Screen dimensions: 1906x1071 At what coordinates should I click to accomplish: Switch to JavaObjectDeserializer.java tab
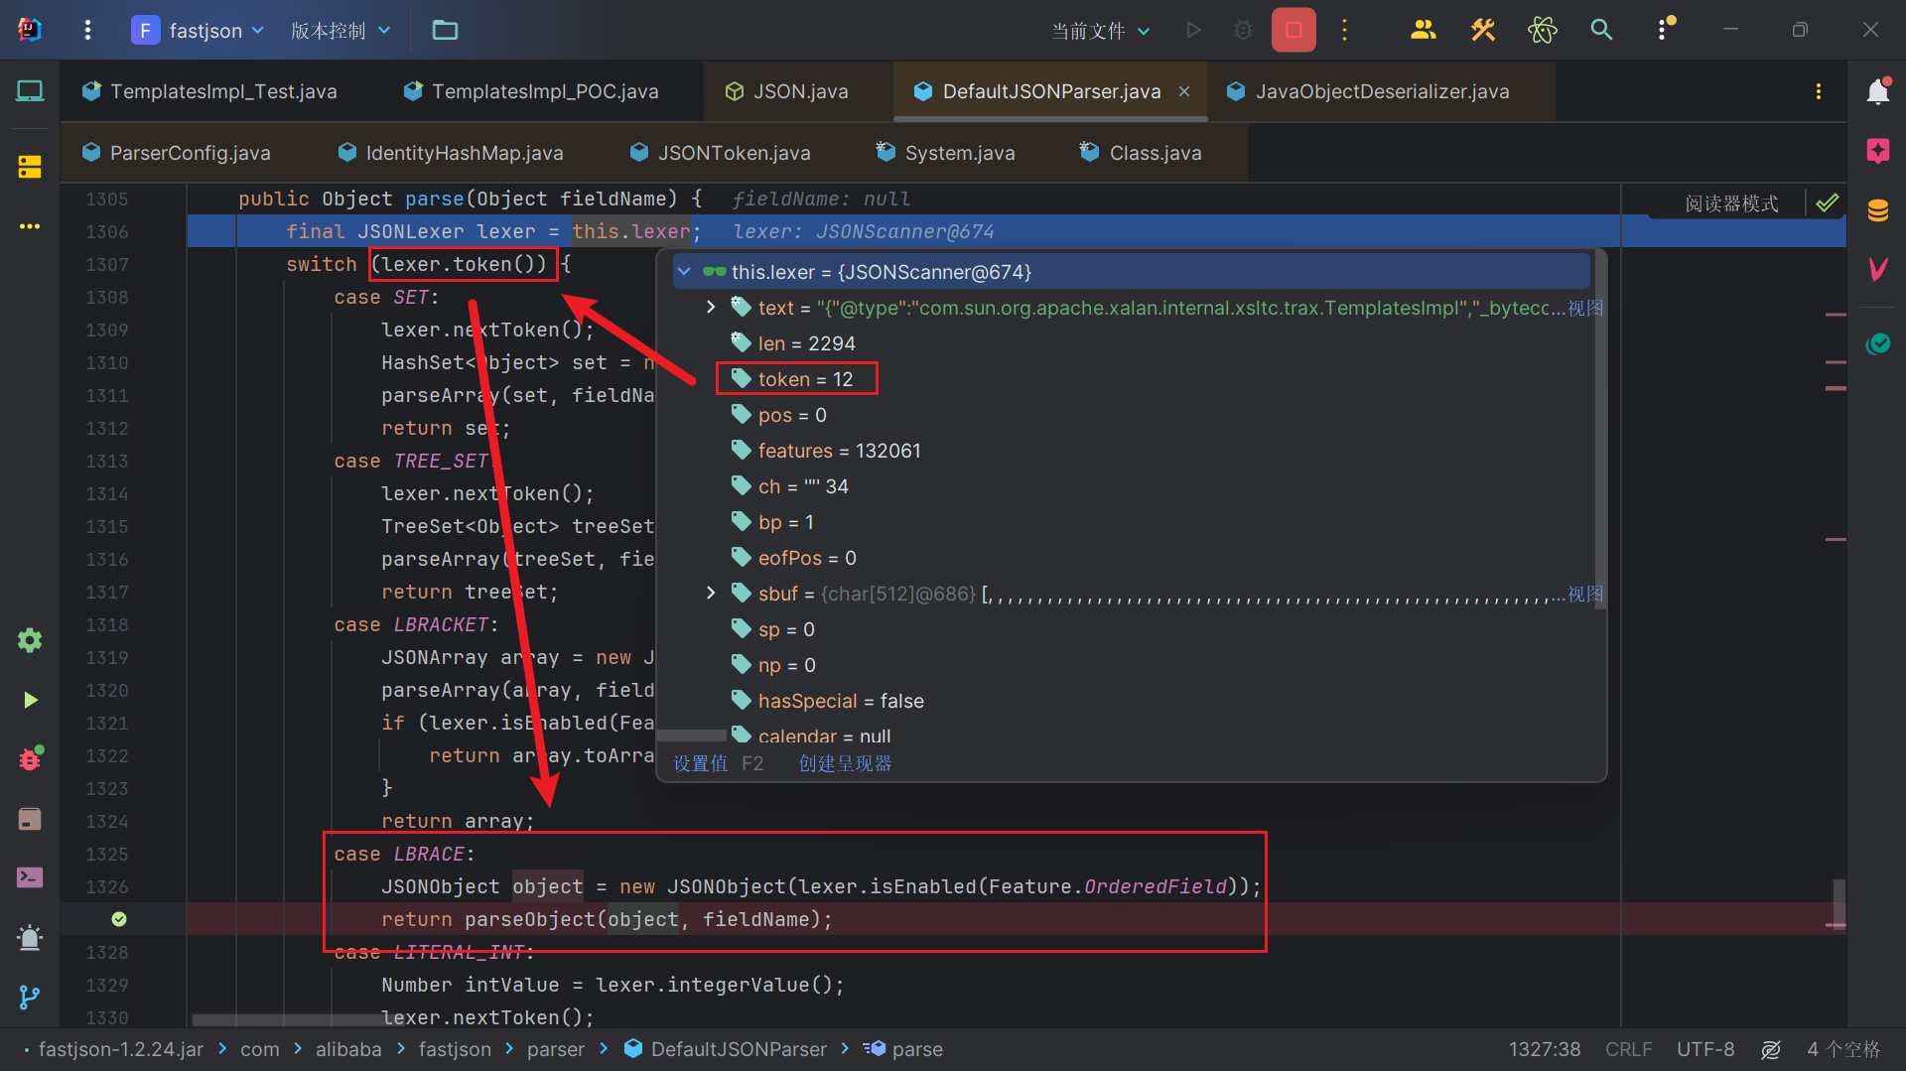pos(1368,91)
